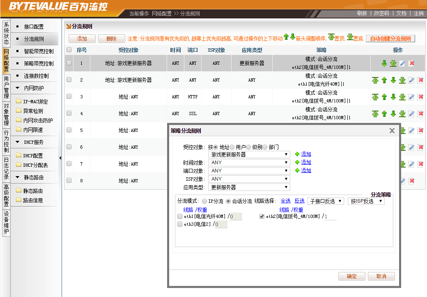Open the 子接口反选 dropdown

tap(326, 201)
